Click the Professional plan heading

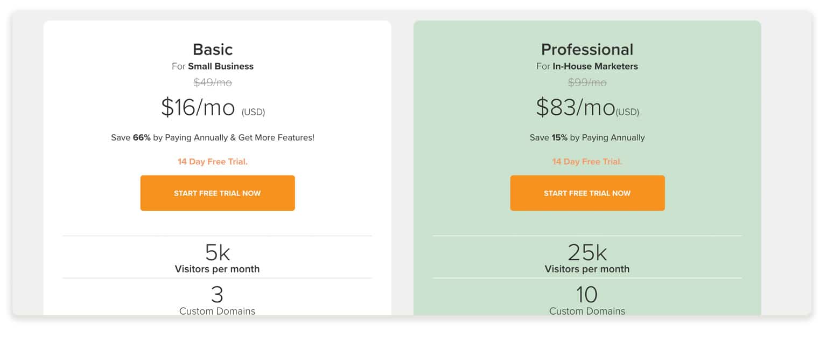pyautogui.click(x=587, y=49)
